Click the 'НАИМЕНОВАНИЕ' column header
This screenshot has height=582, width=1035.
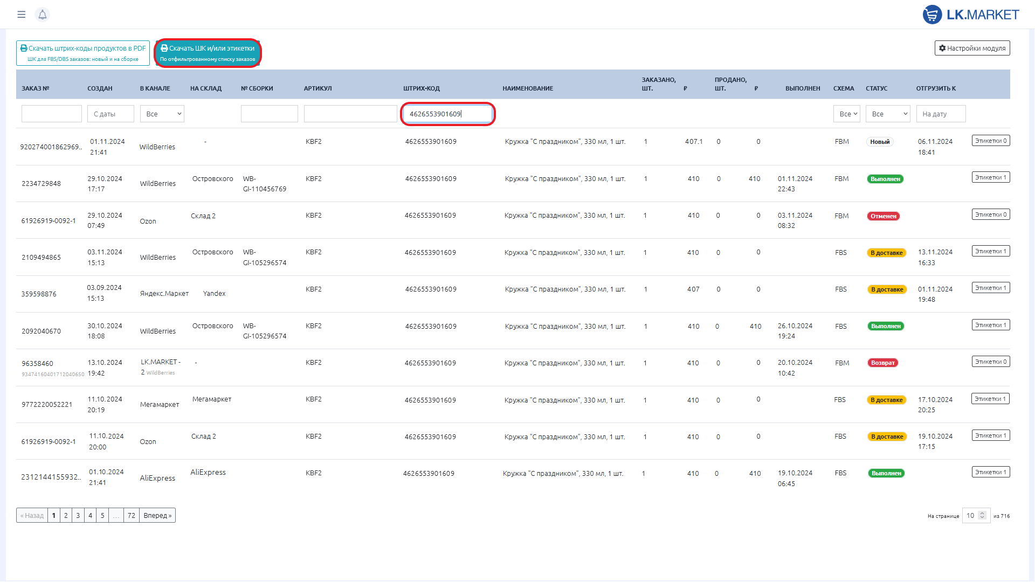tap(528, 88)
